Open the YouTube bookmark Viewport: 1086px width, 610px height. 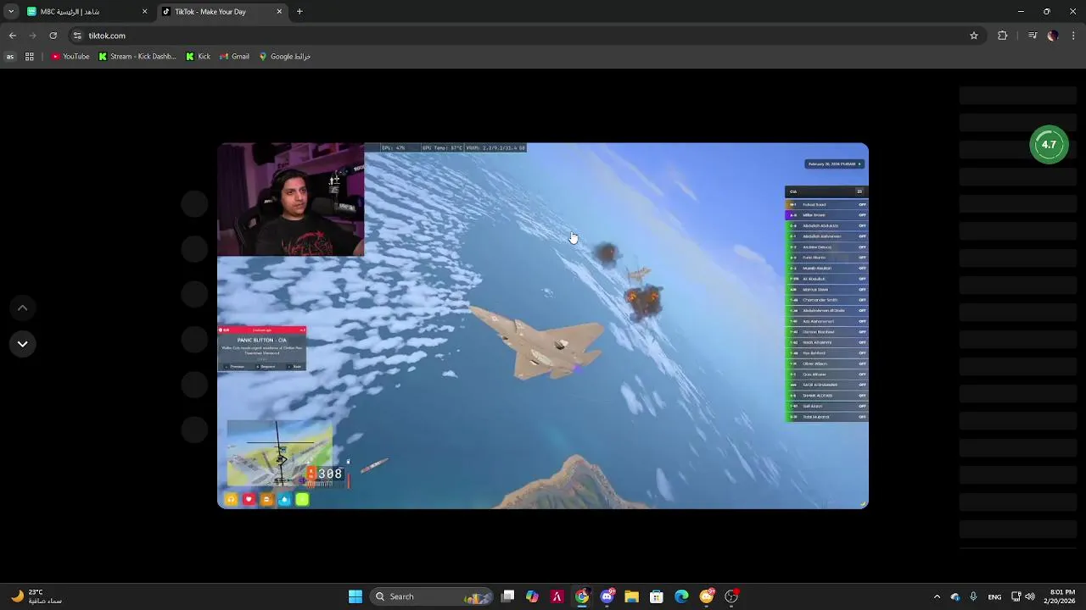point(70,57)
